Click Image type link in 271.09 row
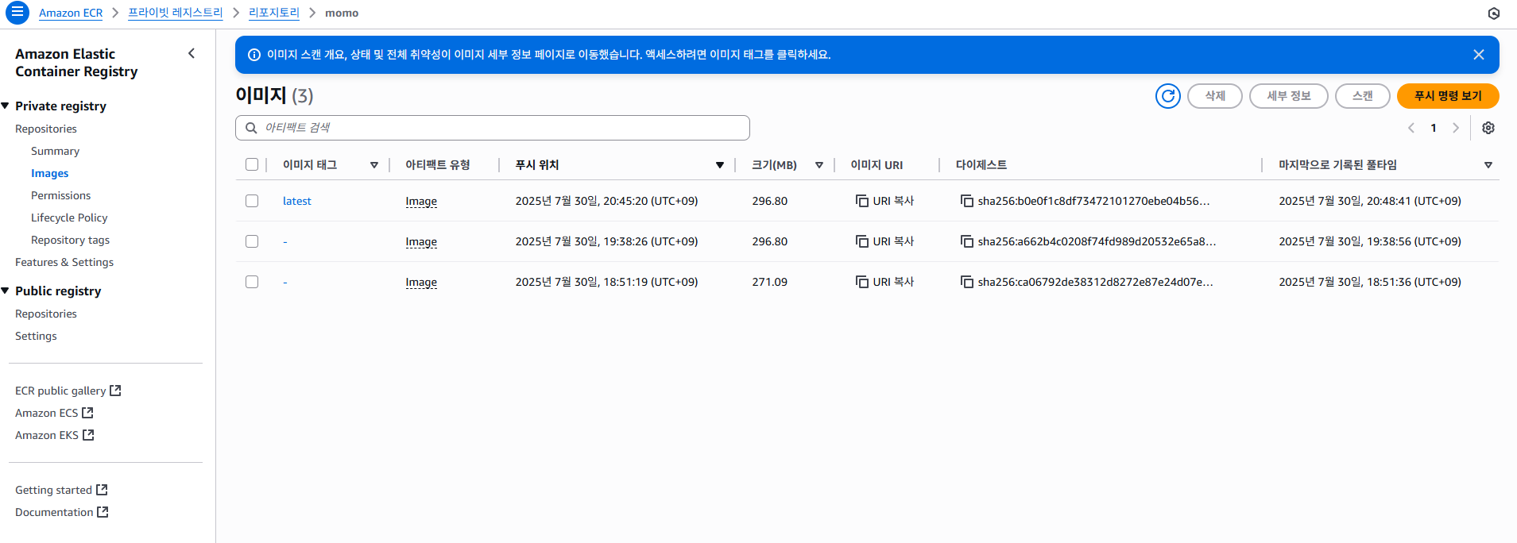Viewport: 1517px width, 543px height. point(421,282)
